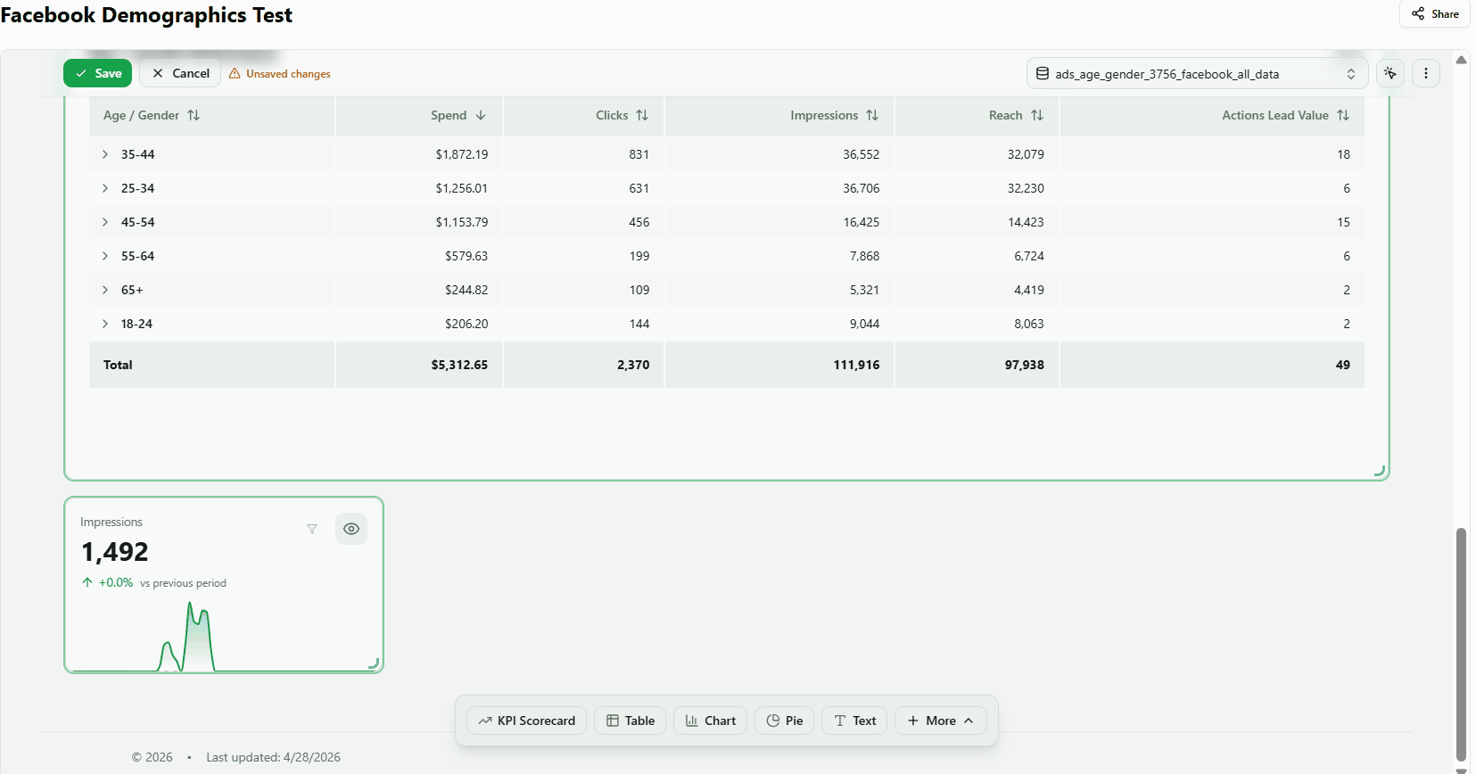Expand the 45-54 age row
The height and width of the screenshot is (774, 1476).
(105, 222)
